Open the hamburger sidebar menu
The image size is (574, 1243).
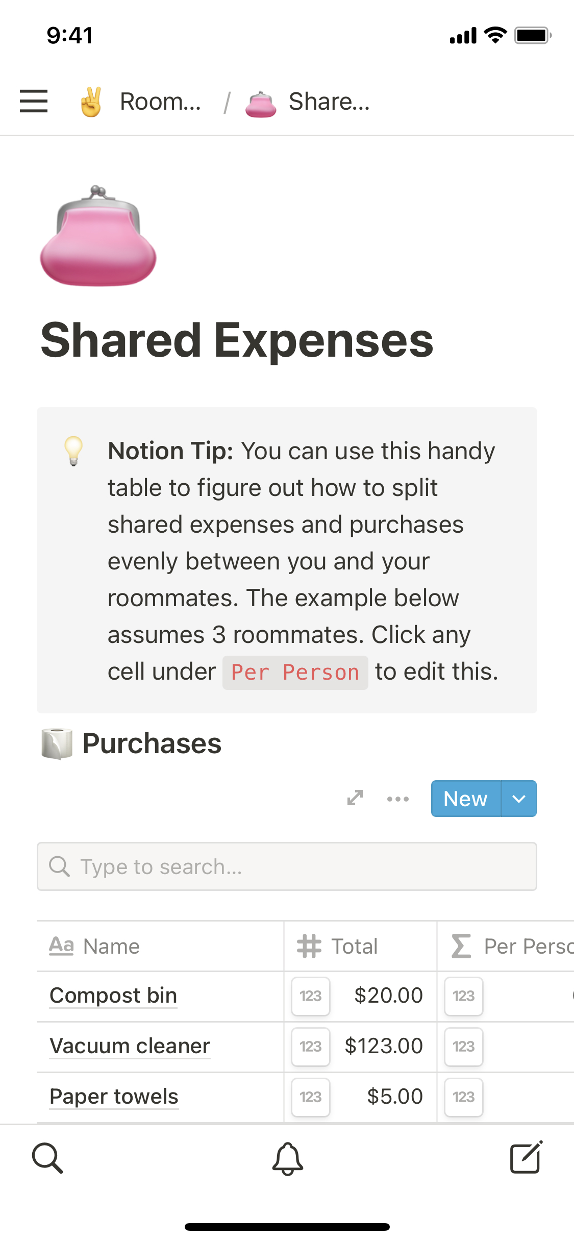[34, 101]
